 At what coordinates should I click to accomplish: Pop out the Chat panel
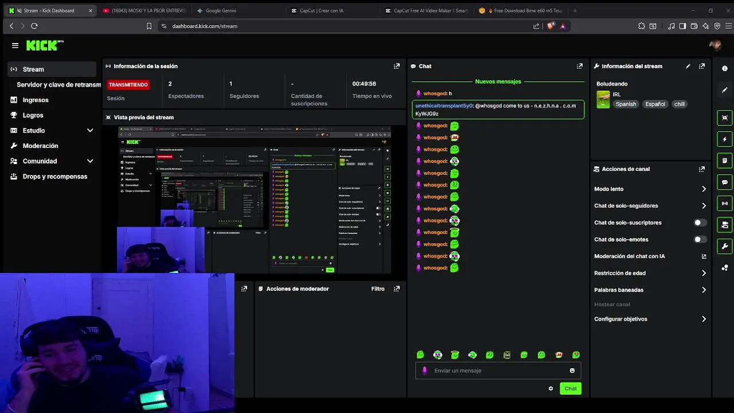tap(580, 66)
